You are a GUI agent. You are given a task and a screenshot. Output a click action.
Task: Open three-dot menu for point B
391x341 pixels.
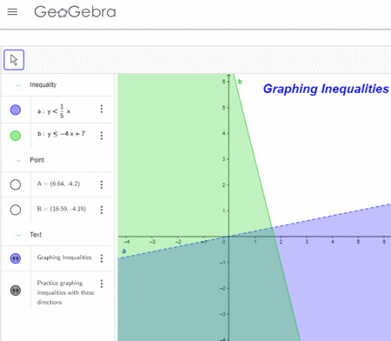click(102, 210)
